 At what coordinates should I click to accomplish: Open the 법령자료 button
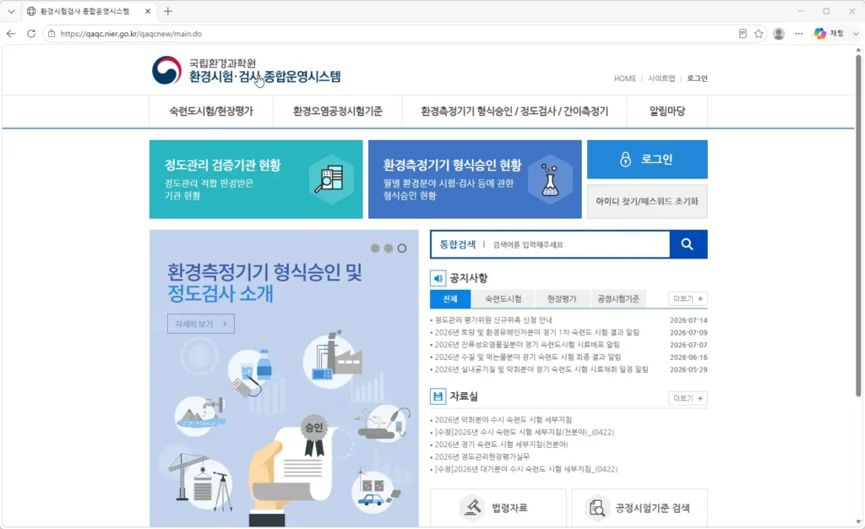pos(498,508)
